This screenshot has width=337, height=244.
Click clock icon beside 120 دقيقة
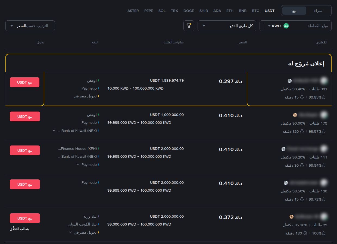(302, 131)
